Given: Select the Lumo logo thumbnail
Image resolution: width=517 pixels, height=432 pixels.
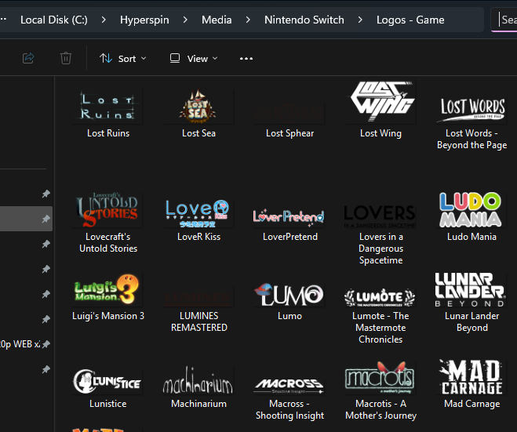Looking at the screenshot, I should coord(289,294).
